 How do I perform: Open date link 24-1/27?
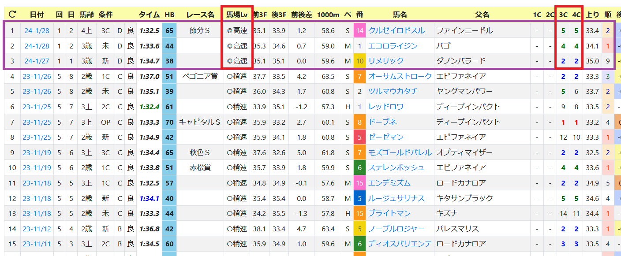[x=37, y=61]
